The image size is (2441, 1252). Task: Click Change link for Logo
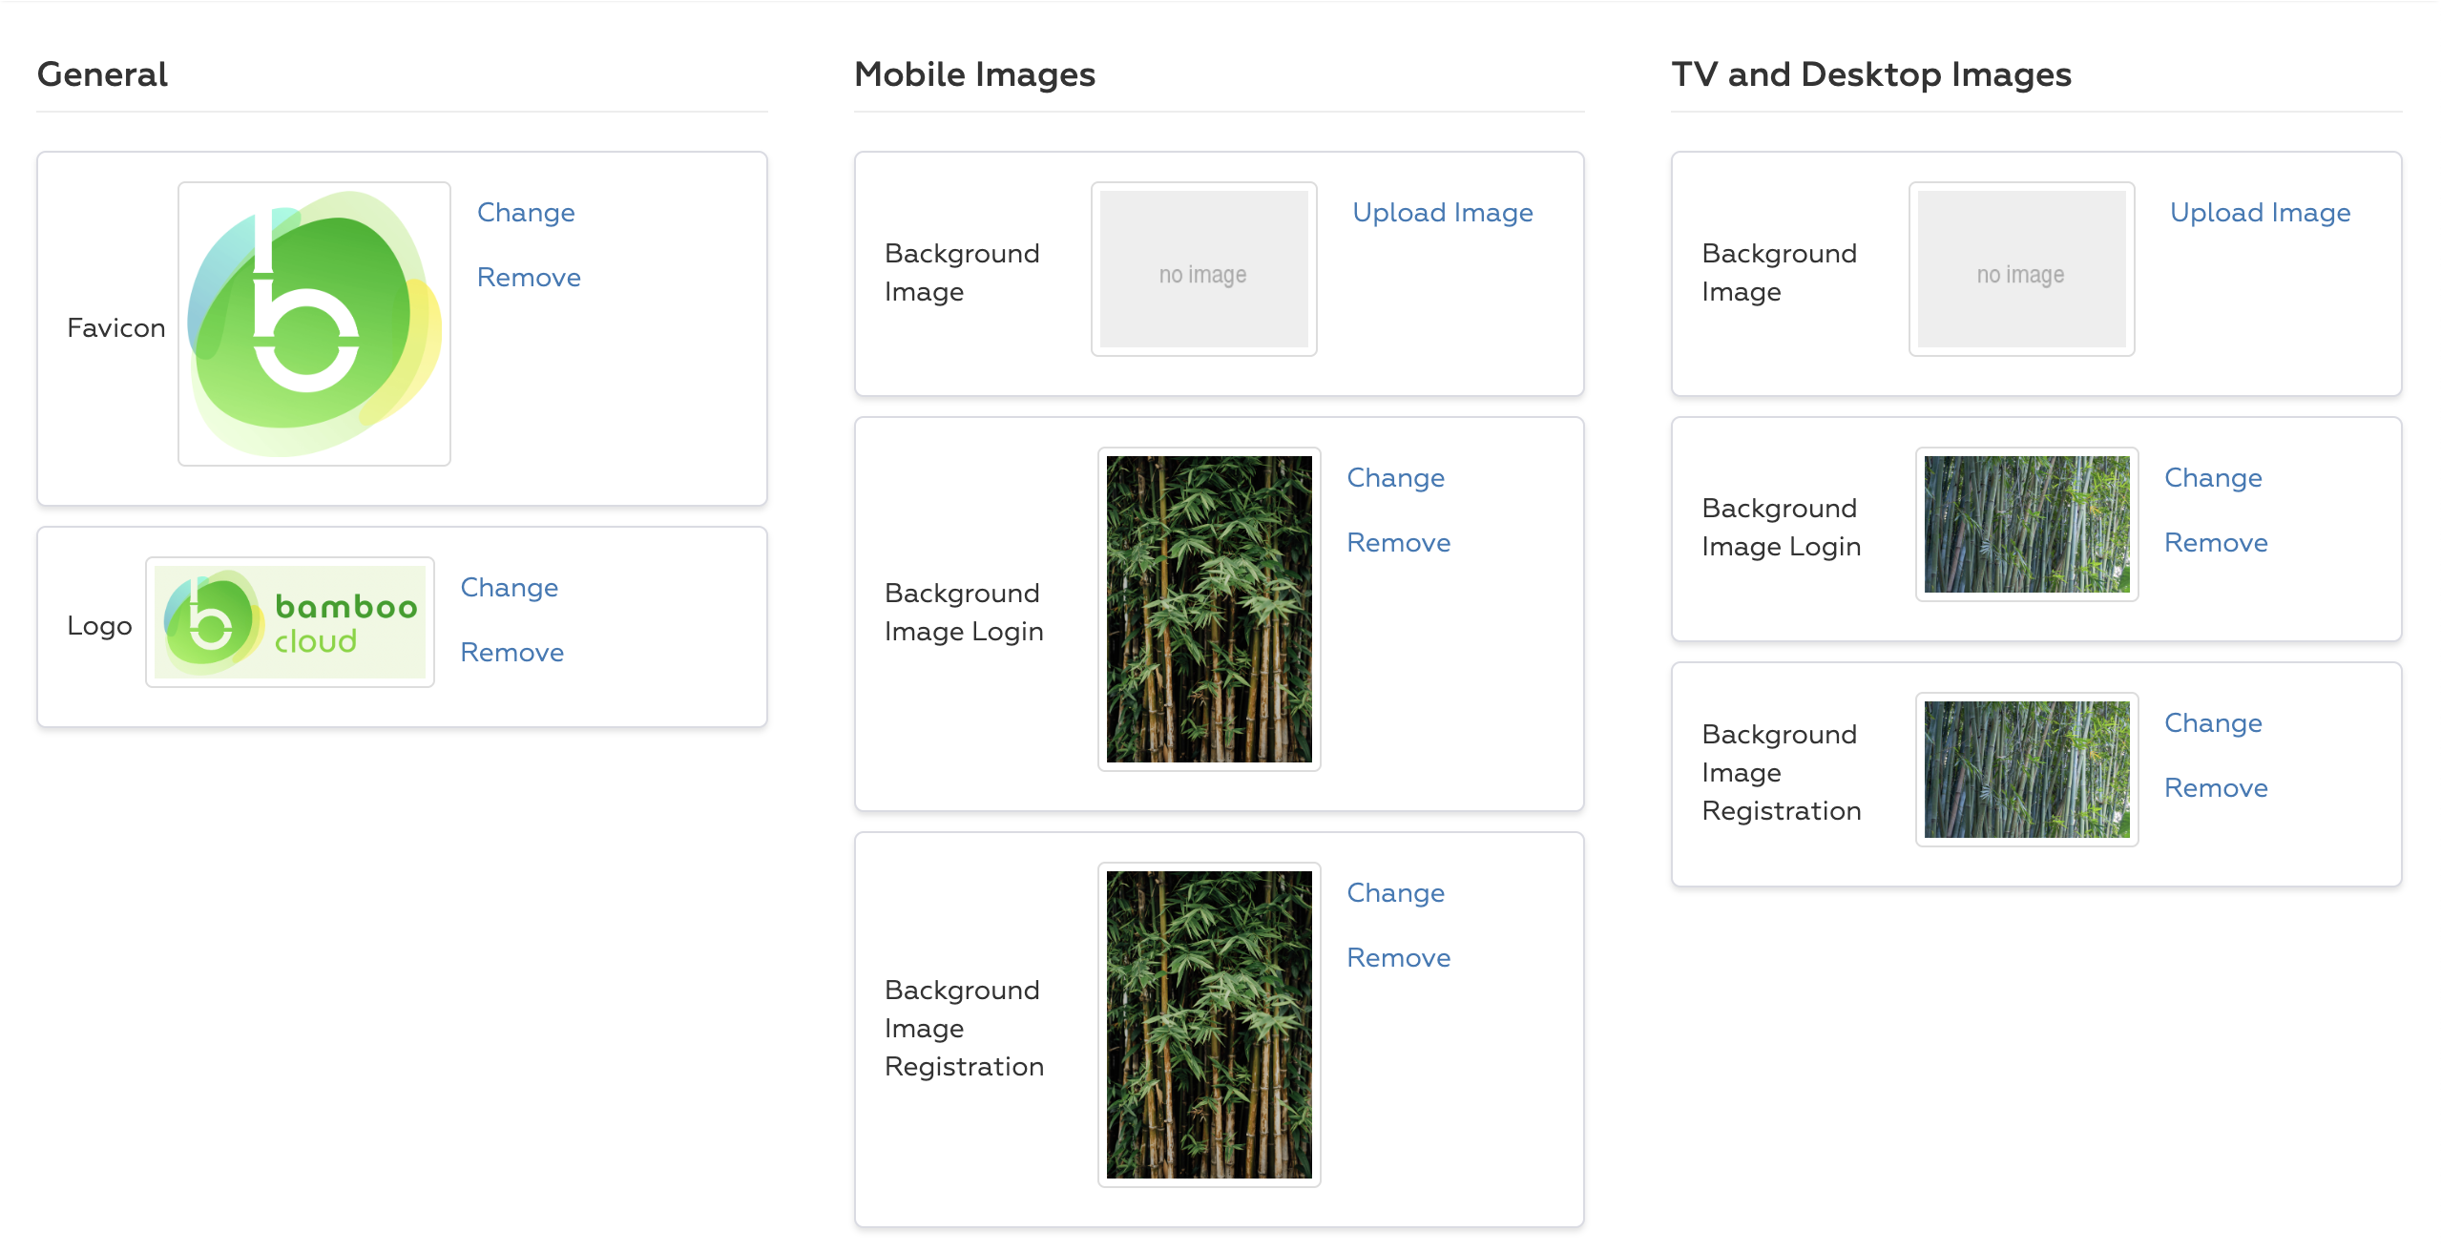[x=509, y=588]
